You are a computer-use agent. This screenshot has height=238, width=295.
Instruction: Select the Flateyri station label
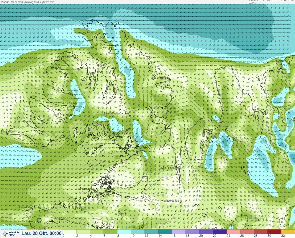coord(57,67)
